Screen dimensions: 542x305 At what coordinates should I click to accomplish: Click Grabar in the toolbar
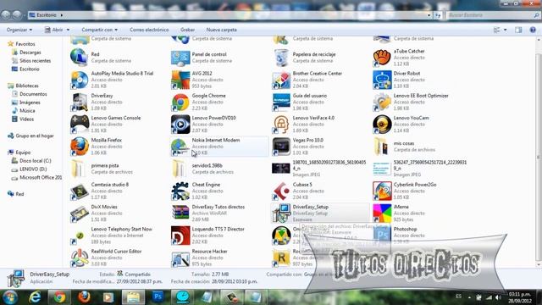(187, 30)
